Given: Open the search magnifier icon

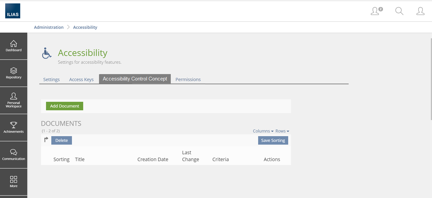Looking at the screenshot, I should click(x=399, y=11).
